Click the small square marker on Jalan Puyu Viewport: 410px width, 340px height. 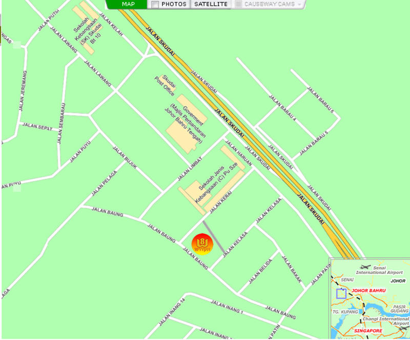17,188
